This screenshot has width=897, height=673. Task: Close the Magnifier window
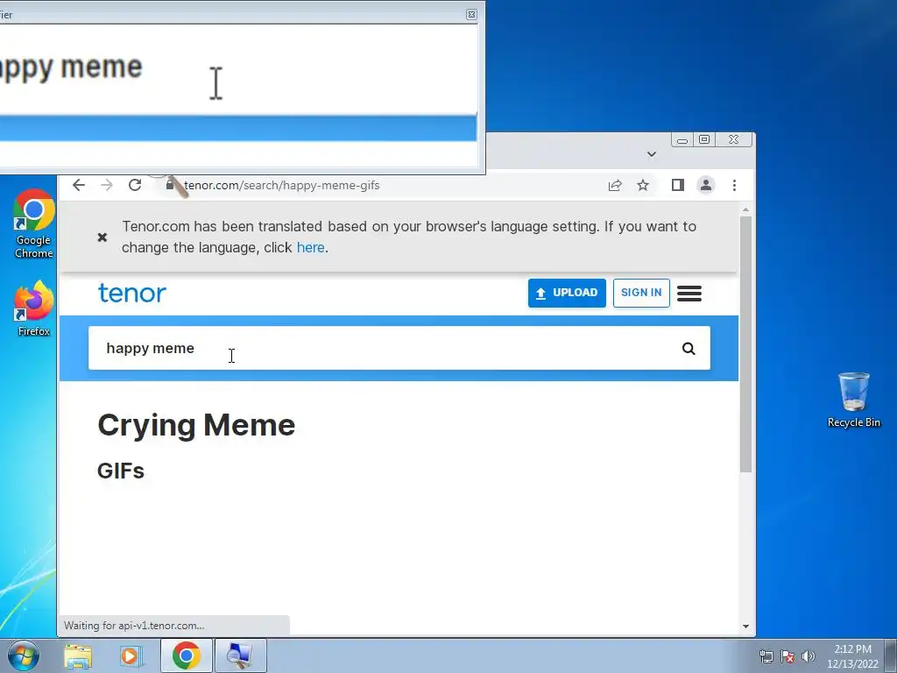tap(471, 14)
